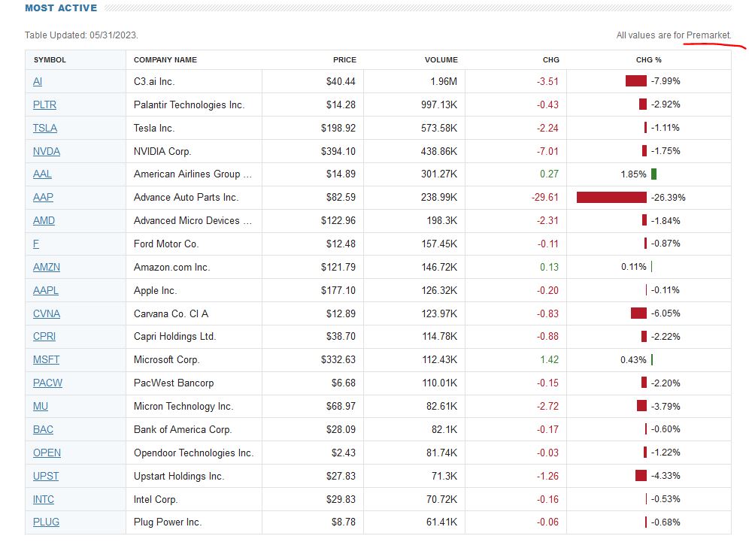The height and width of the screenshot is (548, 749).
Task: Open the TSLA stock link
Action: (x=45, y=128)
